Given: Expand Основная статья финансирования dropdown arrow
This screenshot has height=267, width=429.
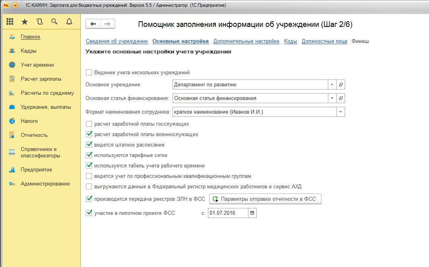Looking at the screenshot, I should coord(332,98).
